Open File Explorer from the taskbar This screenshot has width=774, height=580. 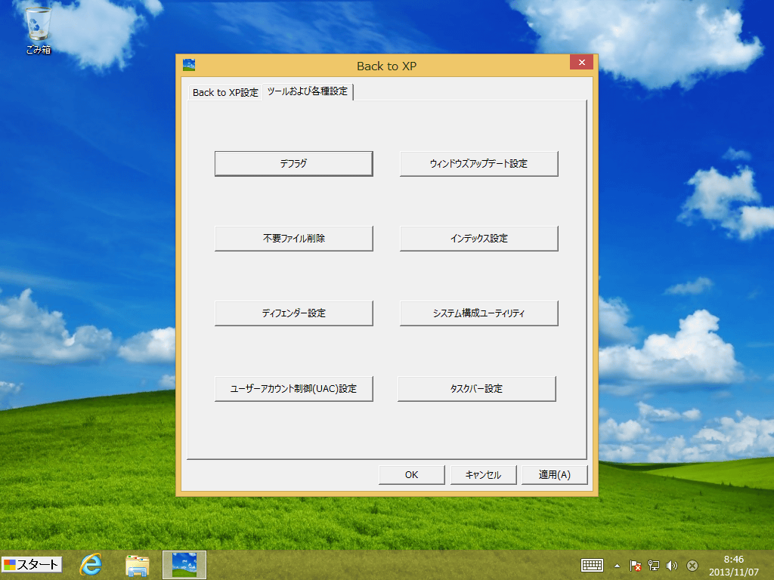click(x=137, y=564)
